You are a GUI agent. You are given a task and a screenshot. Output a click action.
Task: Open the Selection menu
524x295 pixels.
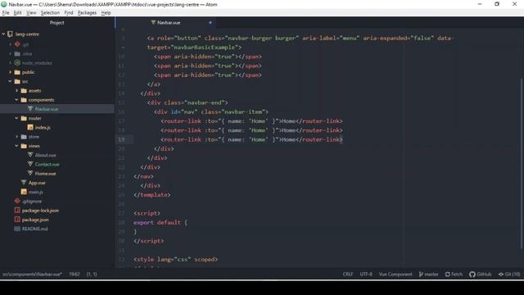click(x=50, y=13)
